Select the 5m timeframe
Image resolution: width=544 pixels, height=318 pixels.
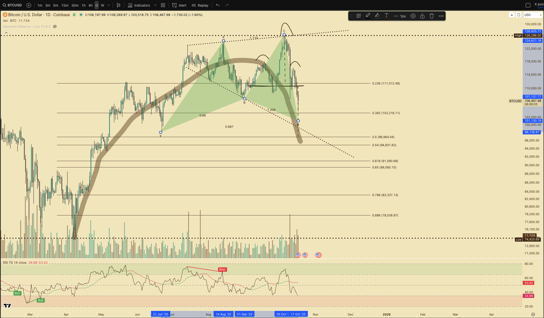(56, 5)
